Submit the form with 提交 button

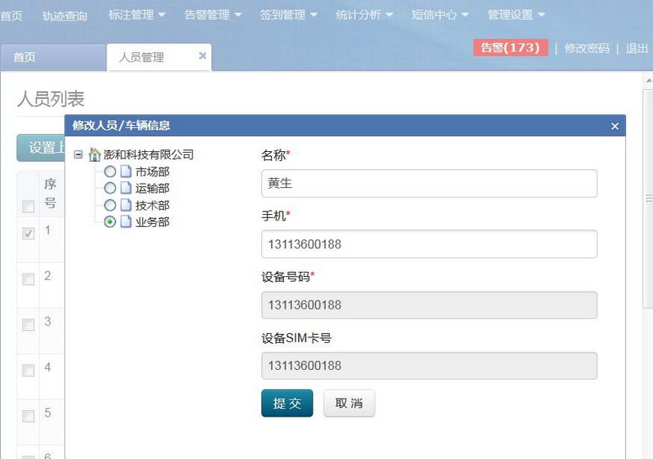[x=287, y=403]
